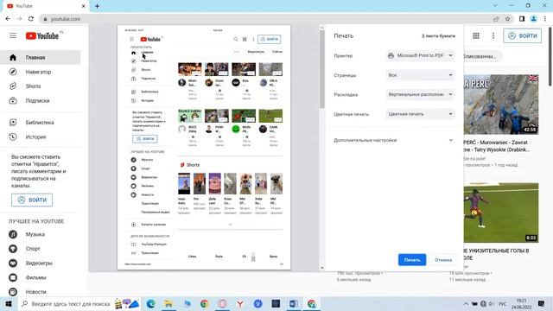Screen dimensions: 553x311
Task: Click the Отмена button
Action: (x=443, y=260)
